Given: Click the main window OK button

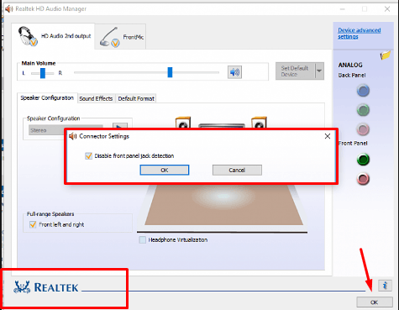Looking at the screenshot, I should pos(375,302).
